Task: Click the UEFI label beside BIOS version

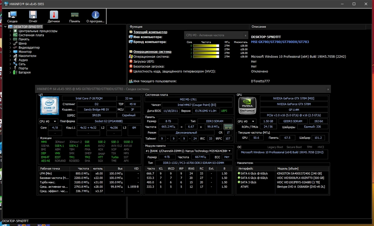Action: 224,111
